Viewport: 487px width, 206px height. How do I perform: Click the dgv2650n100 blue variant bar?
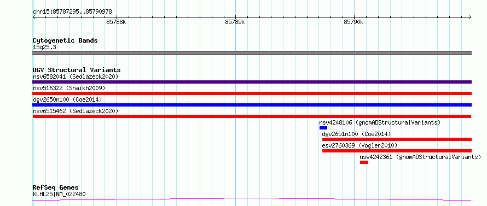(x=252, y=105)
